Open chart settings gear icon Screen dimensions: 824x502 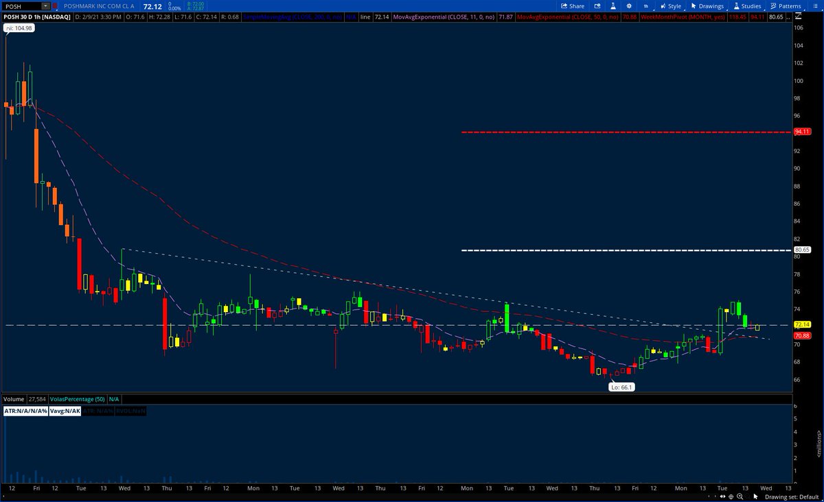coord(629,6)
